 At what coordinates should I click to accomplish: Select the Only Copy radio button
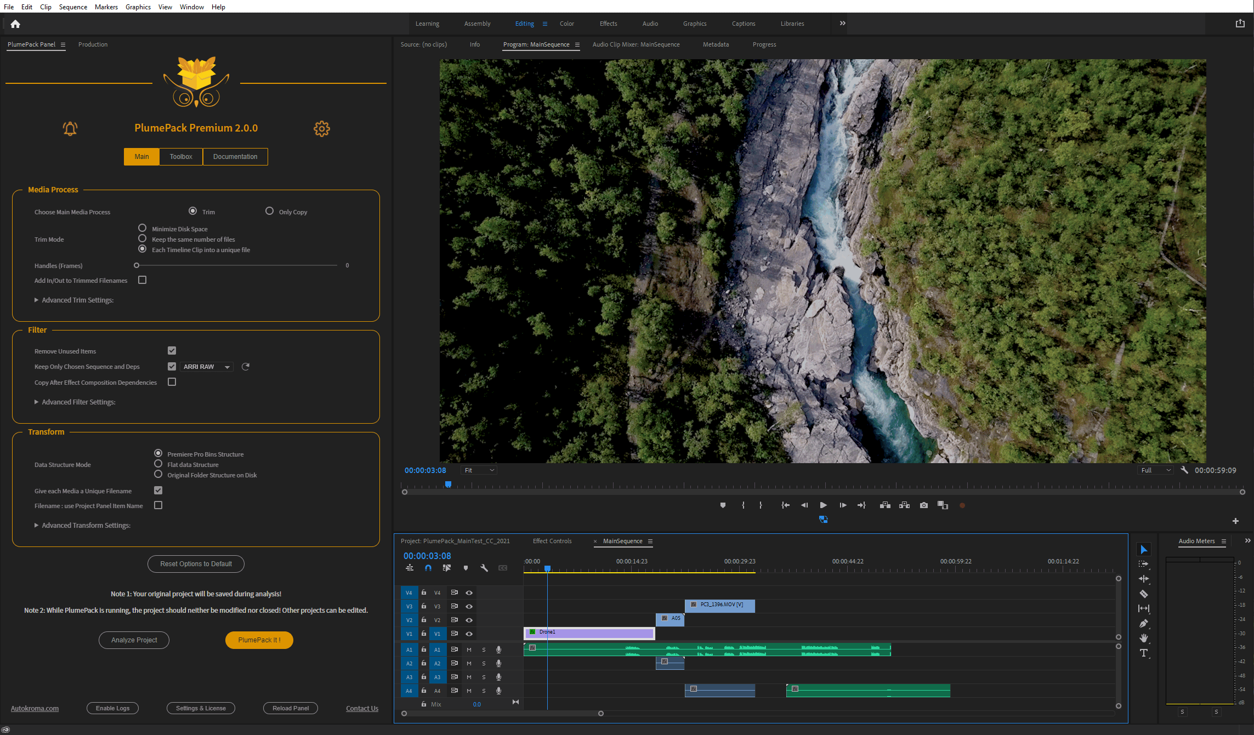click(269, 211)
